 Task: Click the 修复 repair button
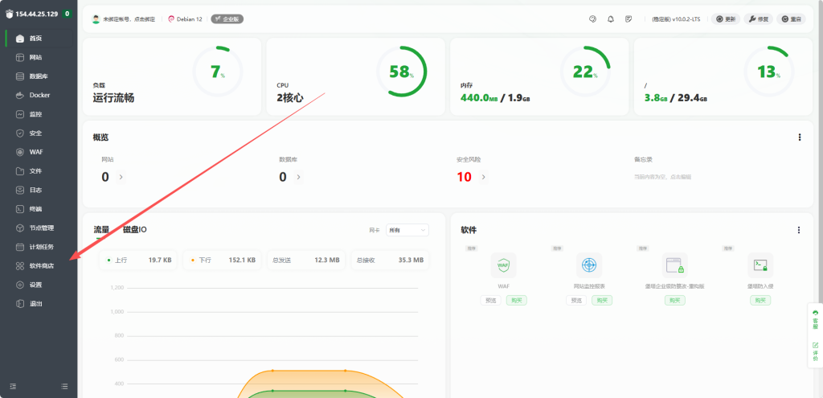(x=758, y=18)
